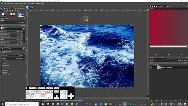Open the Filters menu
This screenshot has width=188, height=106.
pyautogui.click(x=33, y=4)
